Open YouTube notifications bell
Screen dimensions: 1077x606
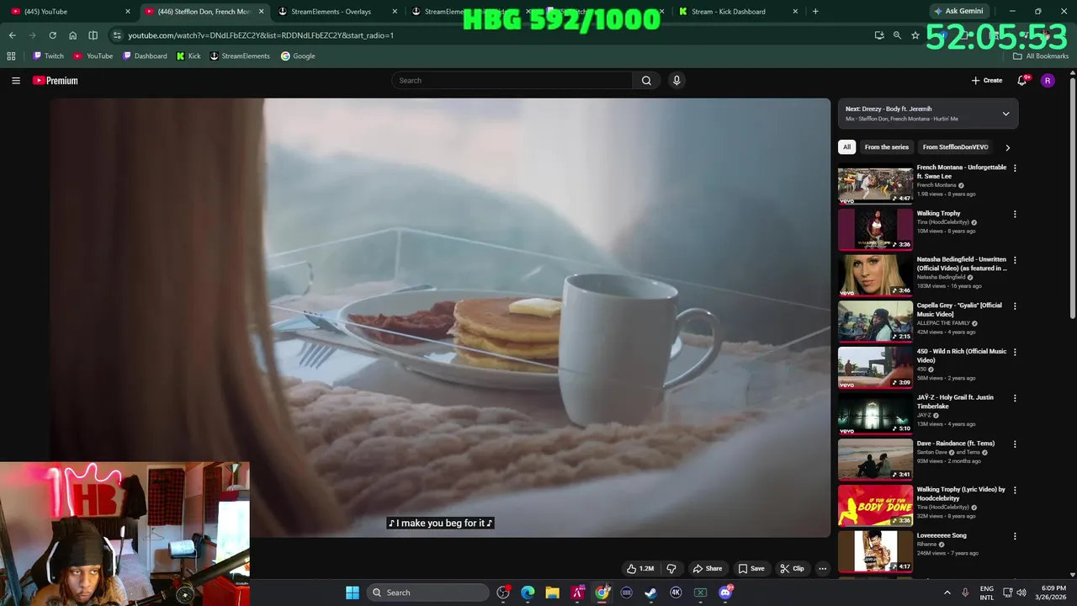pos(1022,81)
